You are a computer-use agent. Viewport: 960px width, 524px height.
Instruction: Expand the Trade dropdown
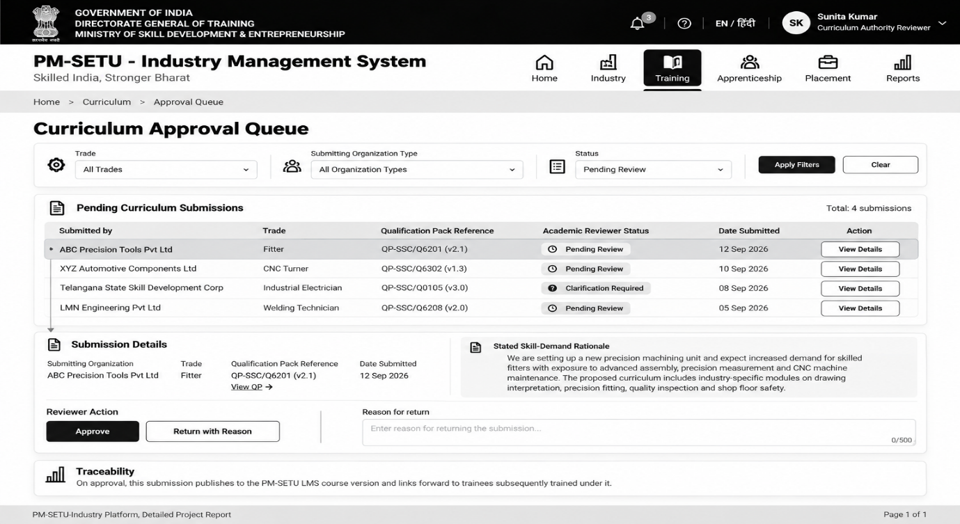tap(166, 170)
